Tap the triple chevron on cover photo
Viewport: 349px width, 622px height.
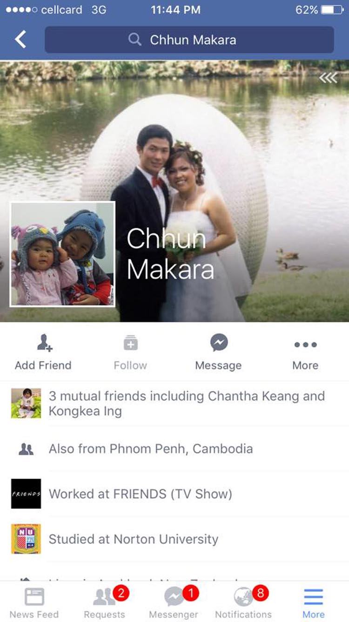coord(328,78)
